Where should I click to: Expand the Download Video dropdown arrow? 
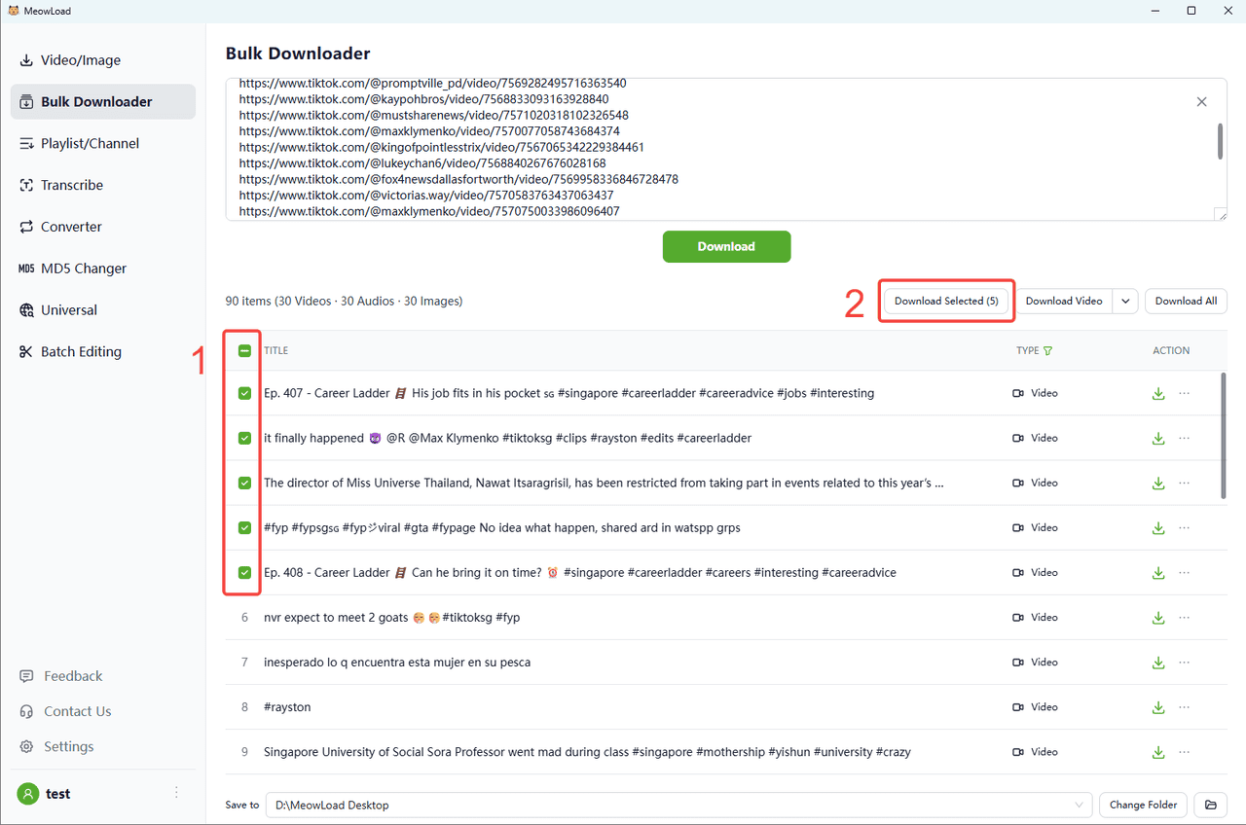tap(1125, 302)
